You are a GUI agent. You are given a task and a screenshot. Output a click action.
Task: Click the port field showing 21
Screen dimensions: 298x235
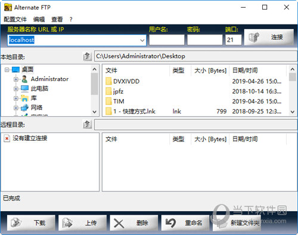point(234,40)
